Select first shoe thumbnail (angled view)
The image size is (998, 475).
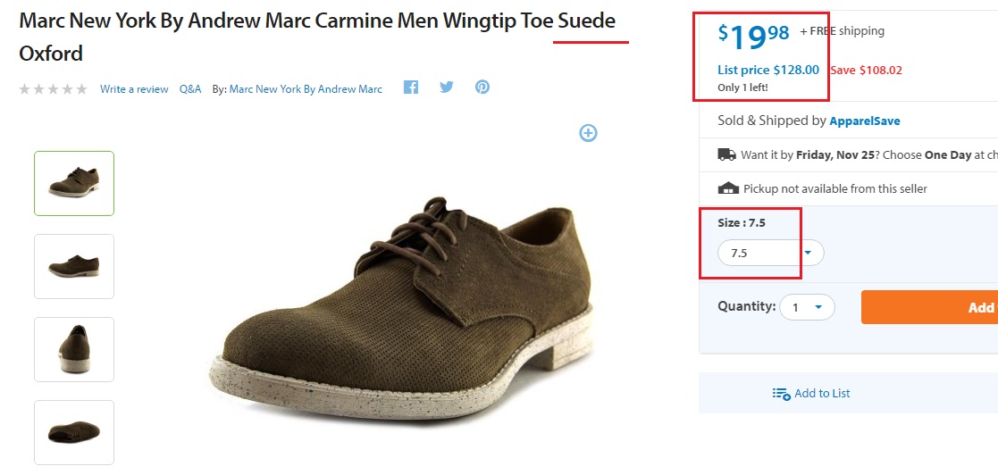tap(74, 183)
